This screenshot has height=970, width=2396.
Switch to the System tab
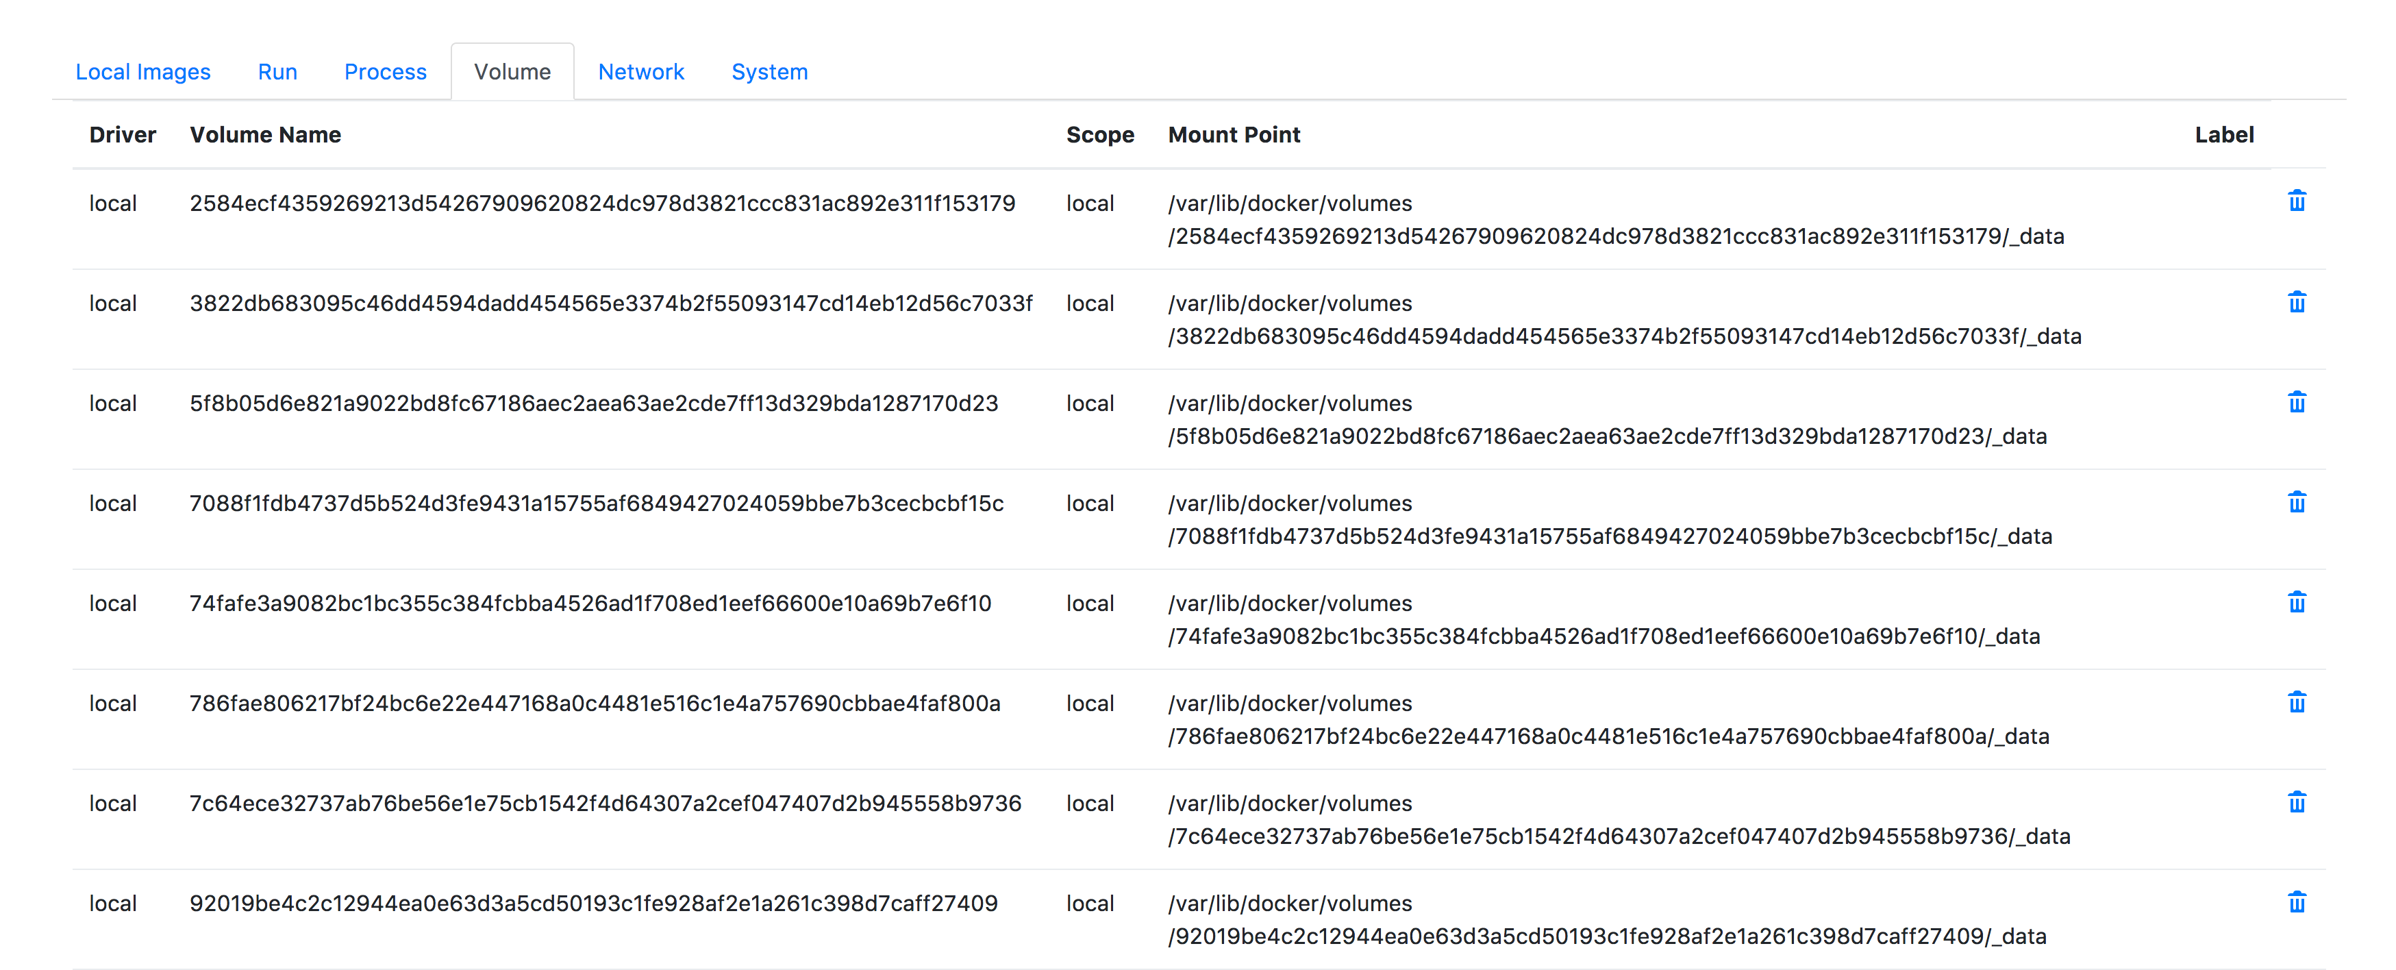[x=769, y=72]
